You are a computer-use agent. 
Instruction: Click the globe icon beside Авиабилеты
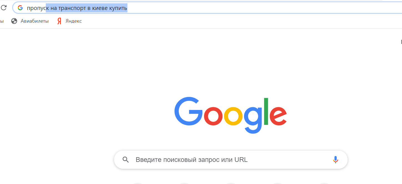[x=14, y=21]
